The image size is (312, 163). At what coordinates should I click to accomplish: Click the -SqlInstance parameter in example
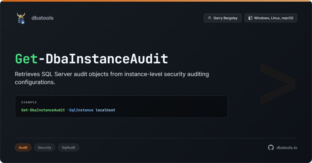80,110
